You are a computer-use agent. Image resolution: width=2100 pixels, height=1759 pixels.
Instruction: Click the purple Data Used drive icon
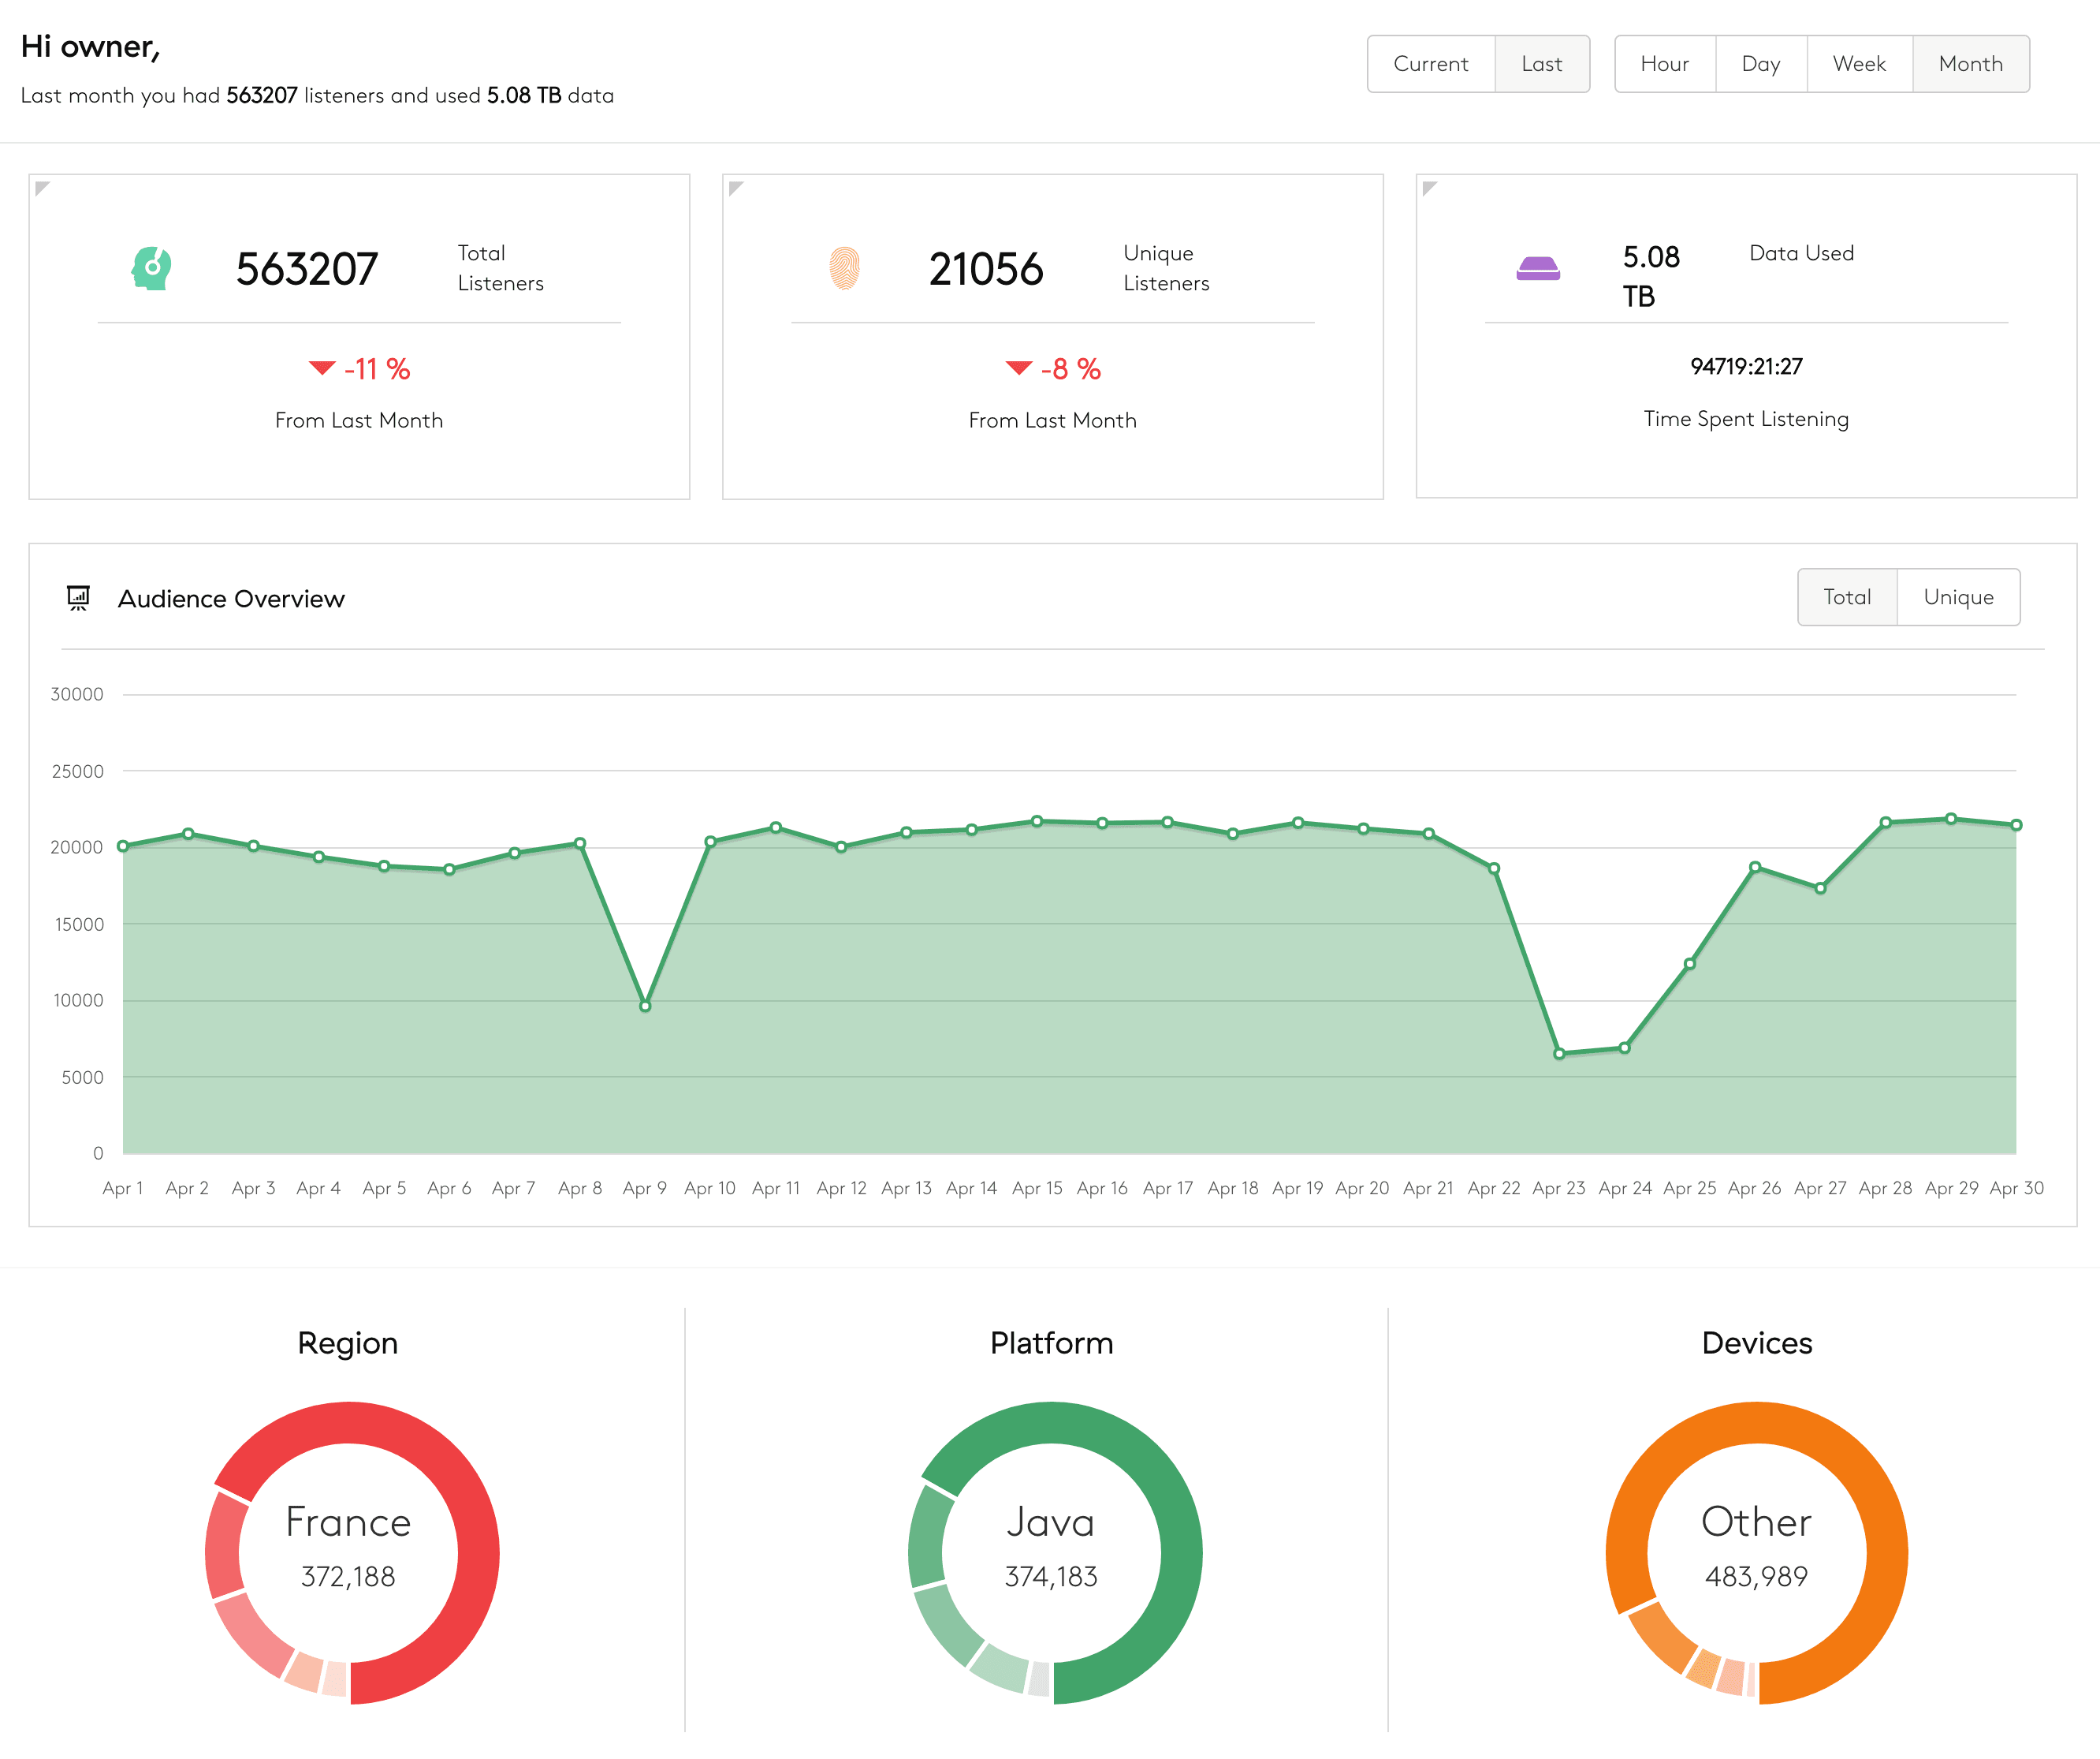coord(1538,268)
